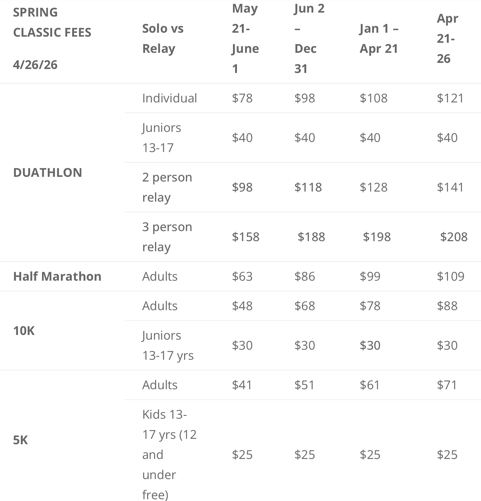
Task: Click the Juniors 13-17 yrs label
Action: [x=168, y=345]
